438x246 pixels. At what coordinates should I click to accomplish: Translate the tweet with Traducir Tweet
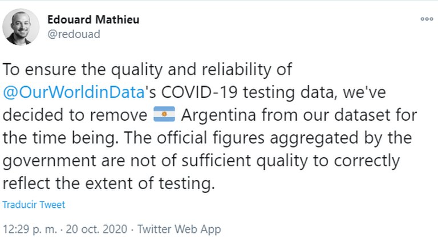pyautogui.click(x=34, y=205)
